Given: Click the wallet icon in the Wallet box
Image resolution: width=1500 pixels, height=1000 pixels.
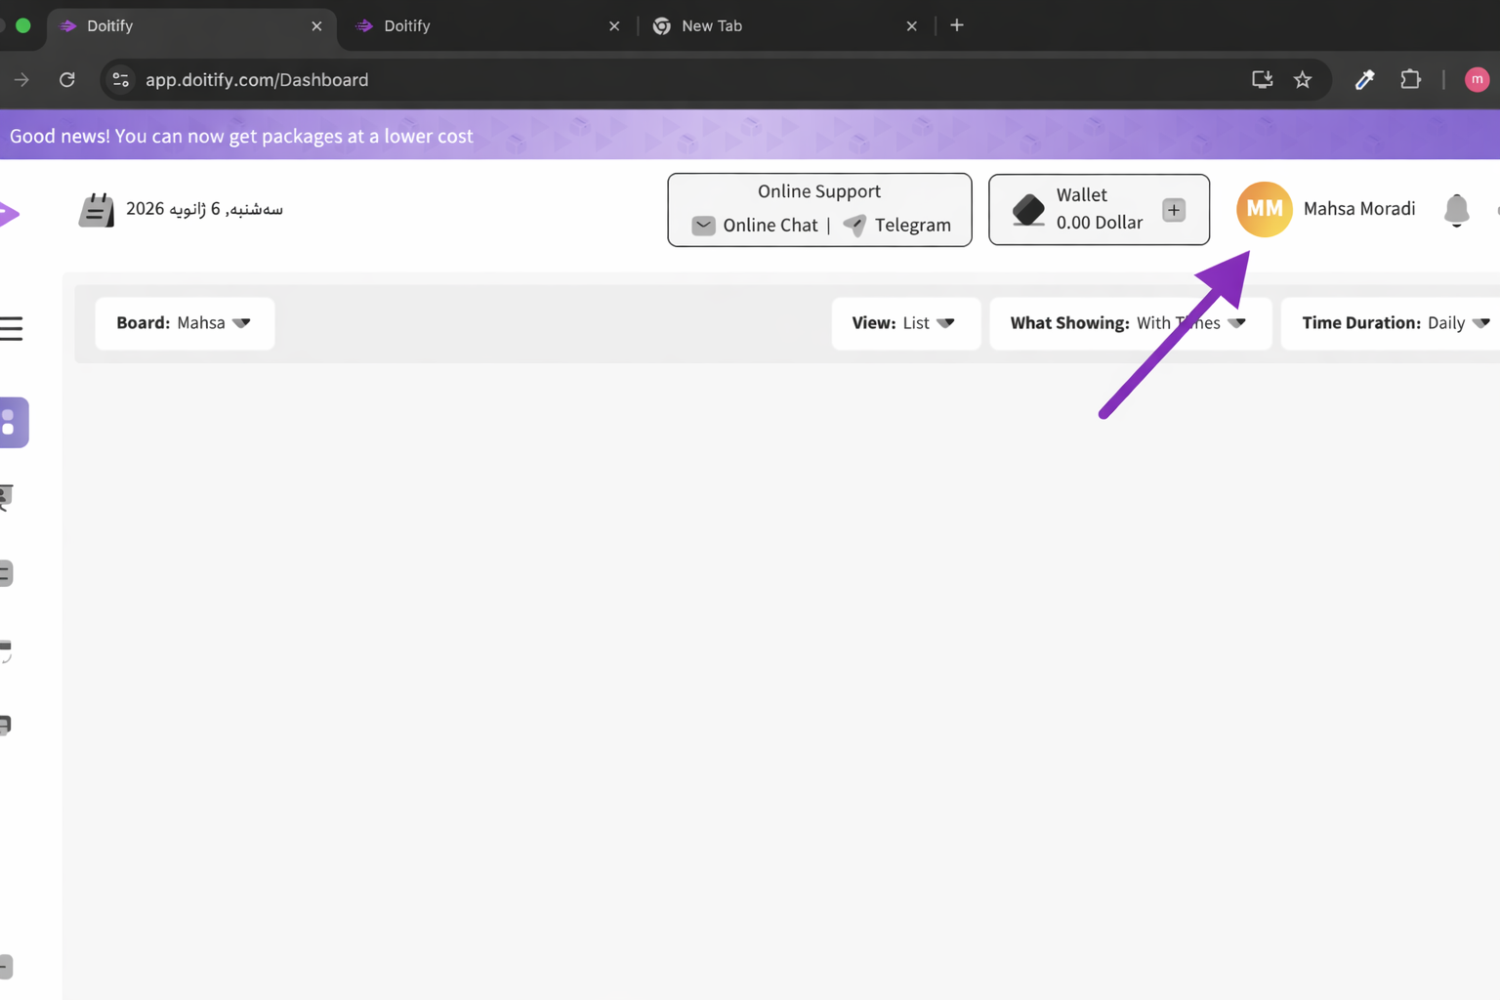Looking at the screenshot, I should (x=1028, y=210).
